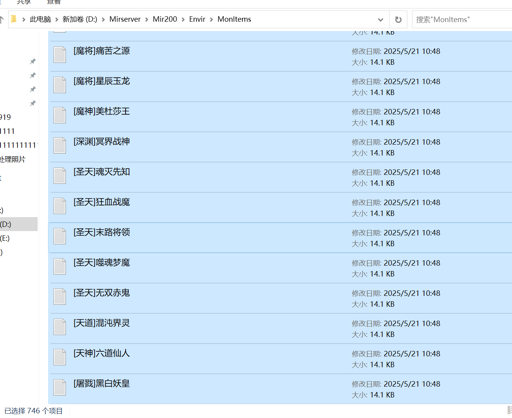Refresh the MonItems folder view
Screen dimensions: 512x418
click(398, 19)
